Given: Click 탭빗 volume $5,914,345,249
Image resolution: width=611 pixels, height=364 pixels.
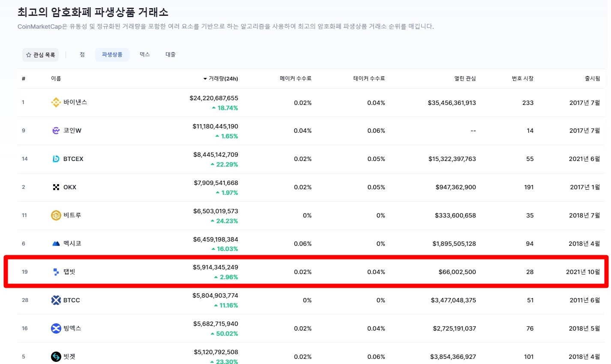Looking at the screenshot, I should pyautogui.click(x=216, y=267).
